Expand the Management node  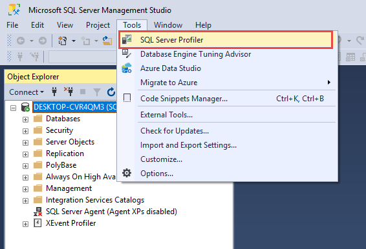[x=25, y=189]
